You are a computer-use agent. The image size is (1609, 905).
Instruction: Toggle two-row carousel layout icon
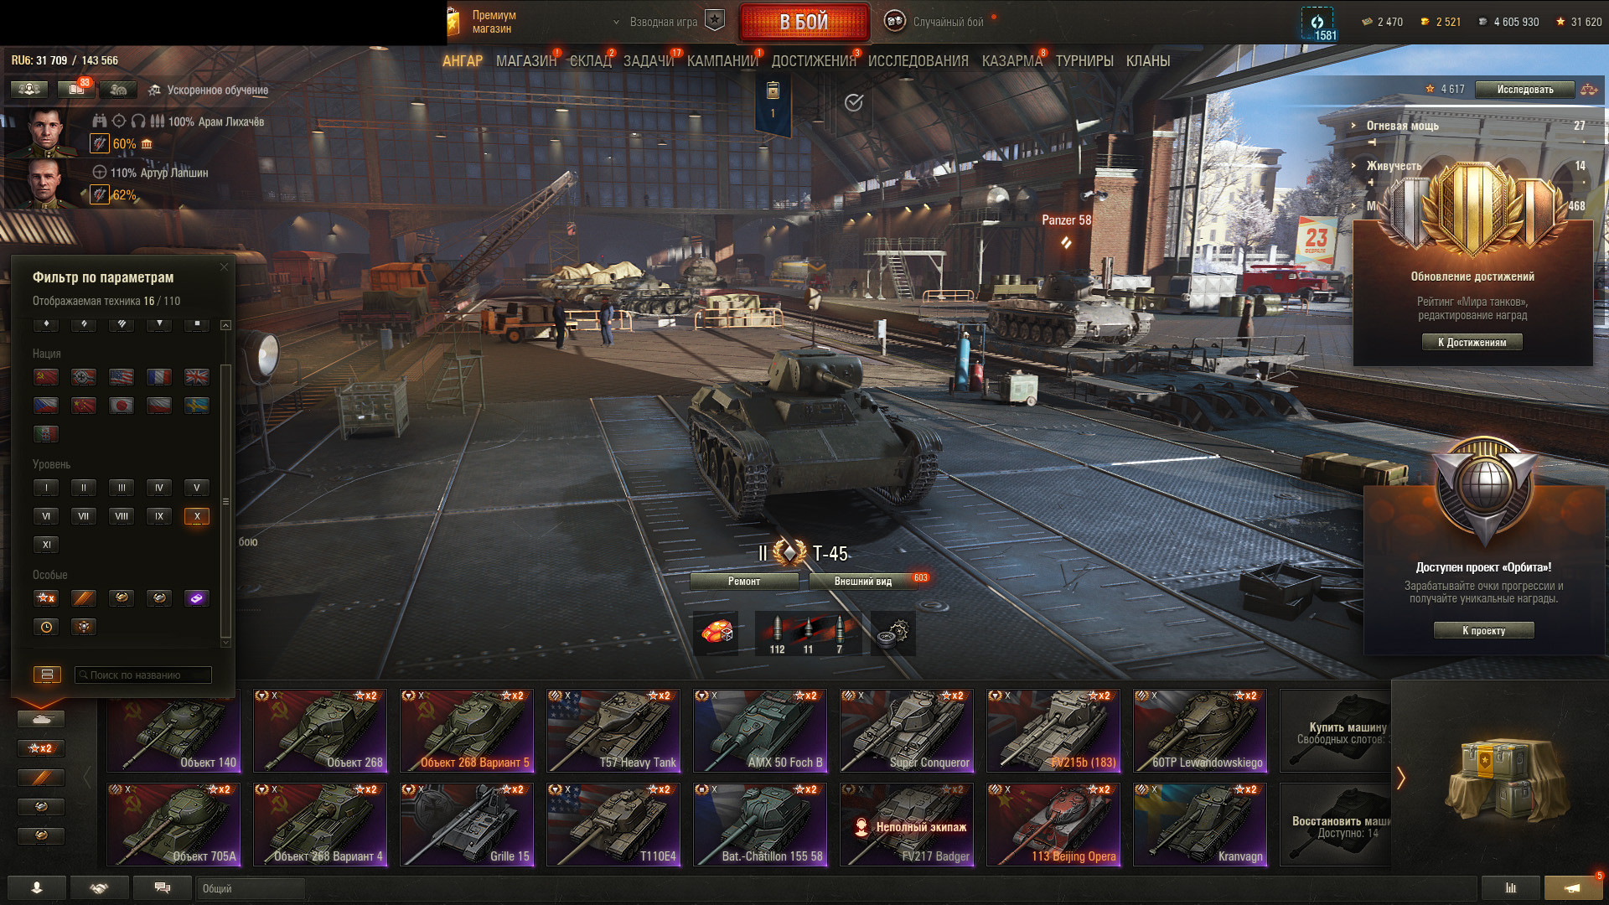click(47, 675)
